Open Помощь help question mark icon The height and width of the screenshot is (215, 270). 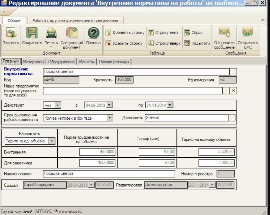point(93,33)
